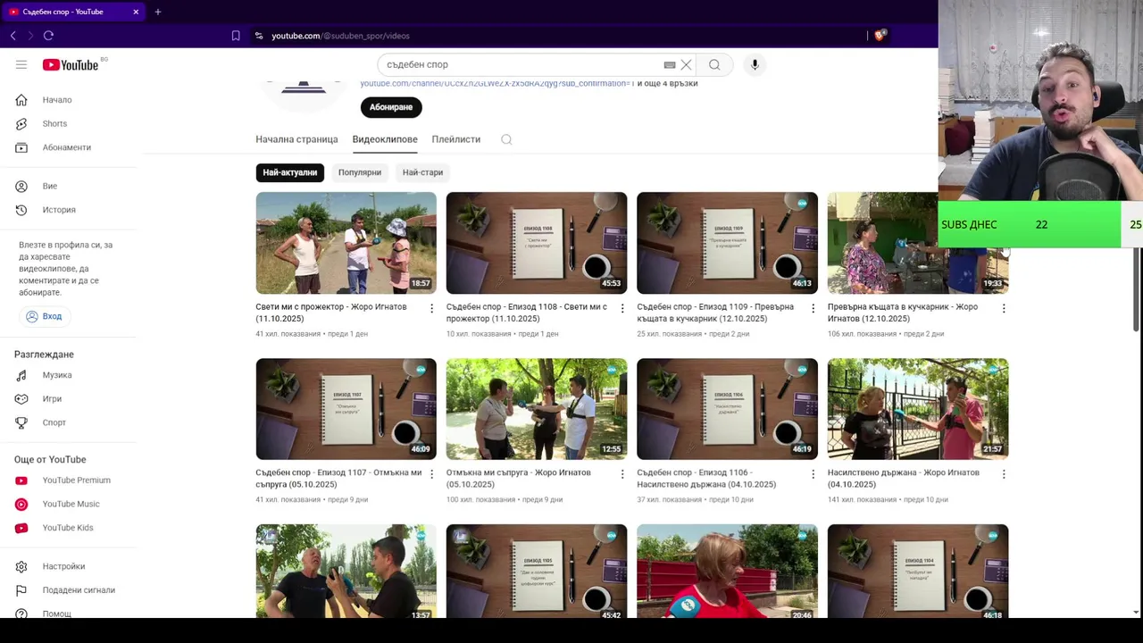The height and width of the screenshot is (643, 1143).
Task: Click the Вход sign-in button
Action: 44,316
